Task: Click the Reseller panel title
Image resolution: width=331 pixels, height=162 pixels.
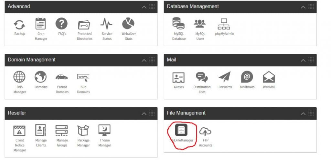Action: coord(17,113)
